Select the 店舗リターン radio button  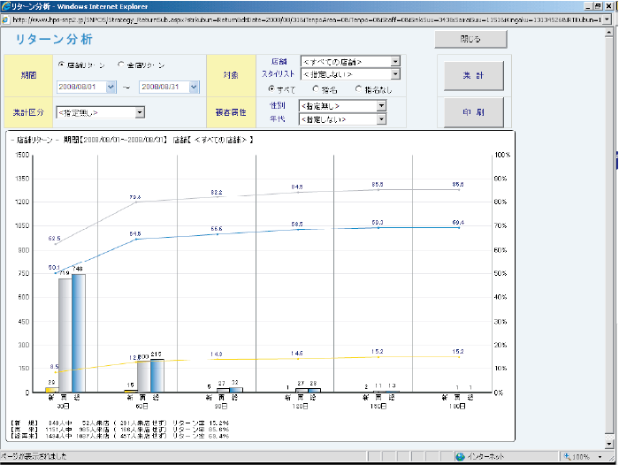coord(61,65)
